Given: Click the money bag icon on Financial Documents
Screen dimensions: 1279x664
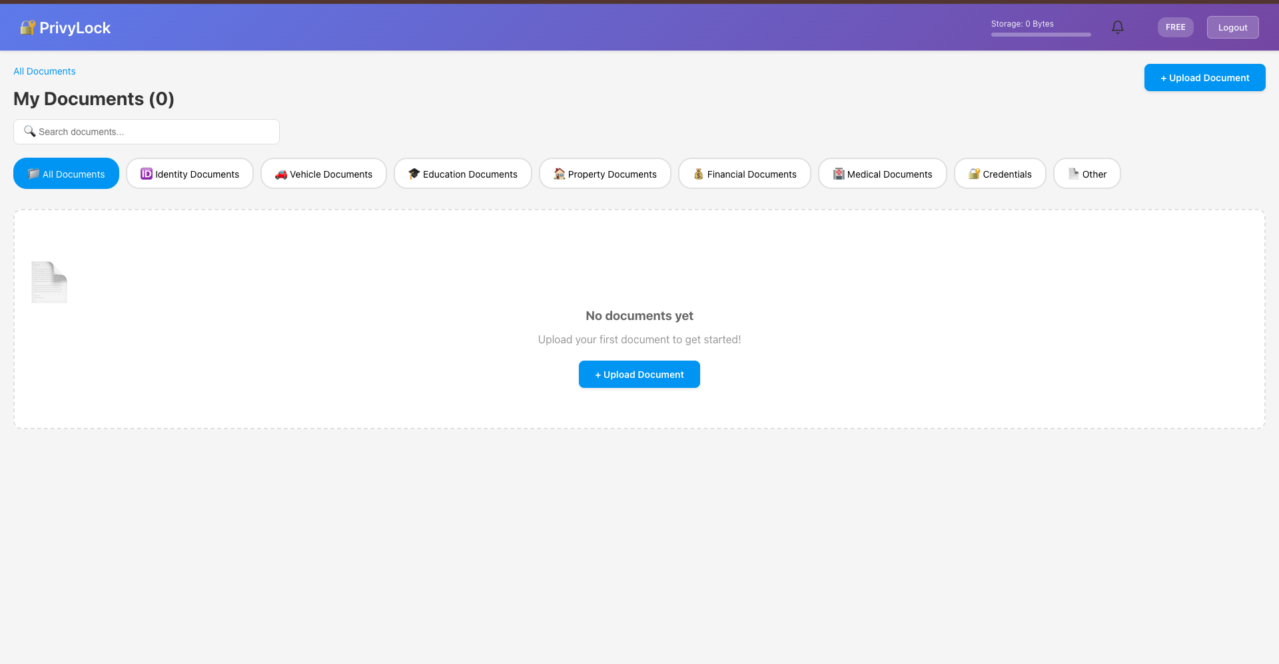Looking at the screenshot, I should click(699, 174).
